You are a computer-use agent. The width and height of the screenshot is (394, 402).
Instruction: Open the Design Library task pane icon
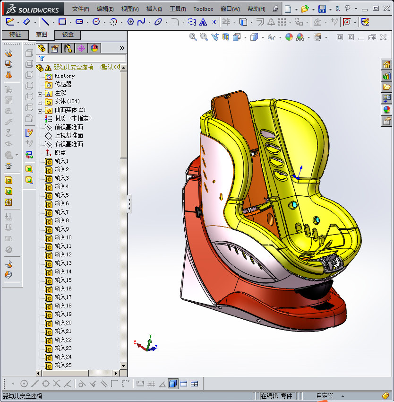pyautogui.click(x=386, y=76)
